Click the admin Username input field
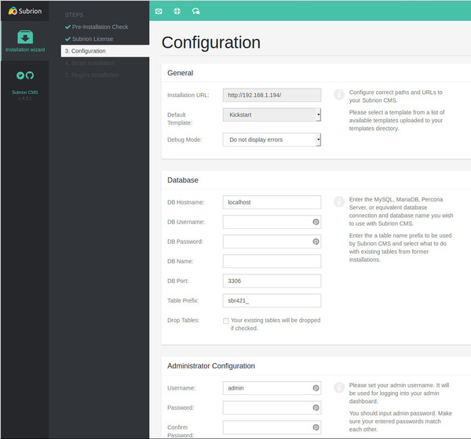This screenshot has width=471, height=439. coord(267,388)
